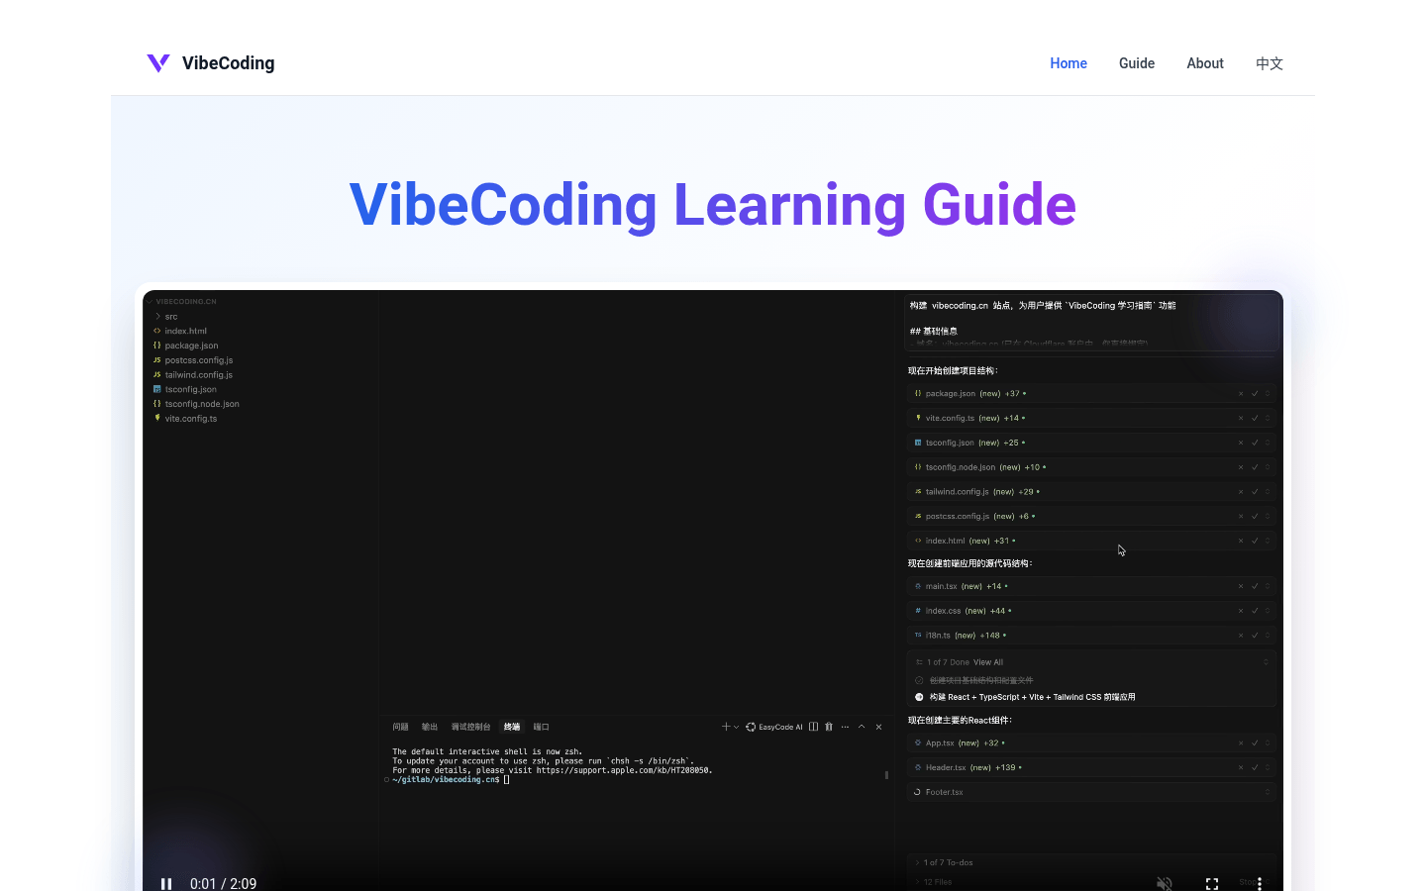Expand the src folder in the explorer
The image size is (1426, 891).
point(164,316)
